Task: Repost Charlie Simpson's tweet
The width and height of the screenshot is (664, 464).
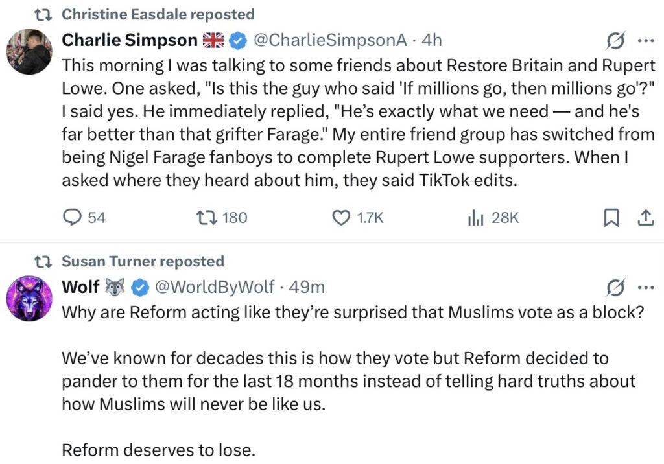Action: point(204,218)
